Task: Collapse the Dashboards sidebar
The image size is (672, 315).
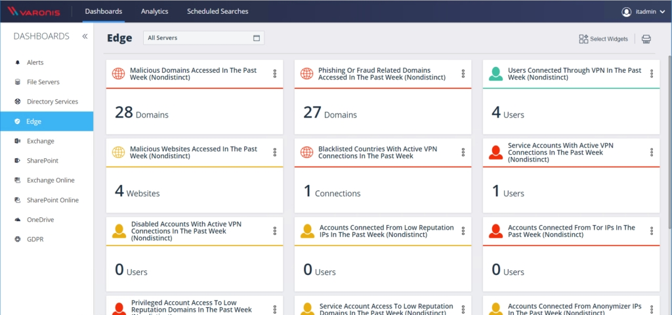Action: coord(85,37)
